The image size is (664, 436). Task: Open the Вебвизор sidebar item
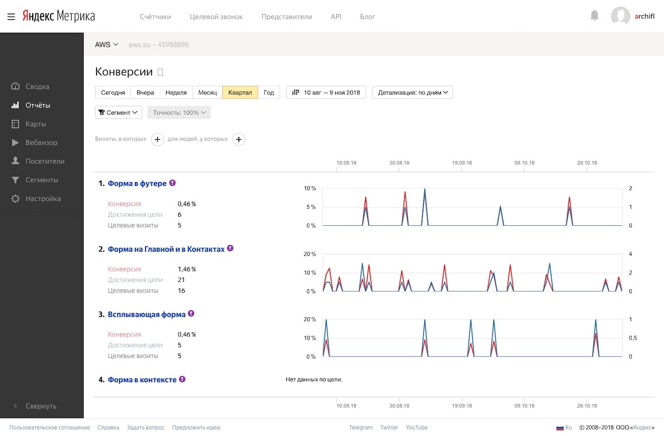click(41, 143)
